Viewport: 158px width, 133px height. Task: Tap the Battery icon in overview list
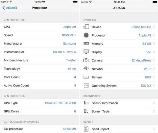click(86, 77)
